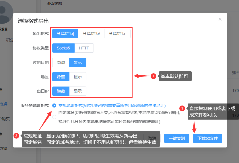Select Socks5 protocol type

[x=63, y=48]
